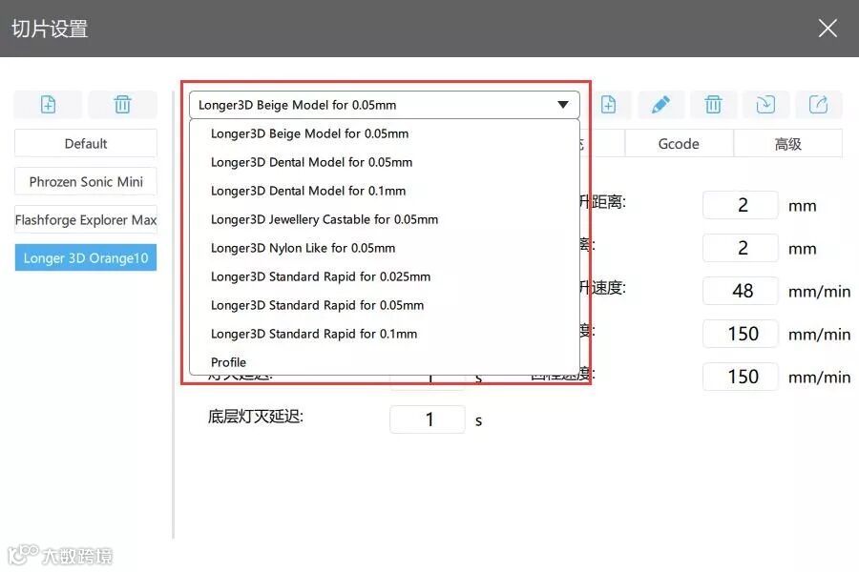Select the Phrozen Sonic Mini printer

point(86,182)
